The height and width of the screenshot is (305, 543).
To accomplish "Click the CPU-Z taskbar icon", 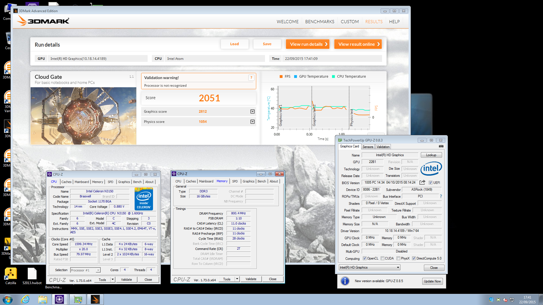I will tap(59, 299).
